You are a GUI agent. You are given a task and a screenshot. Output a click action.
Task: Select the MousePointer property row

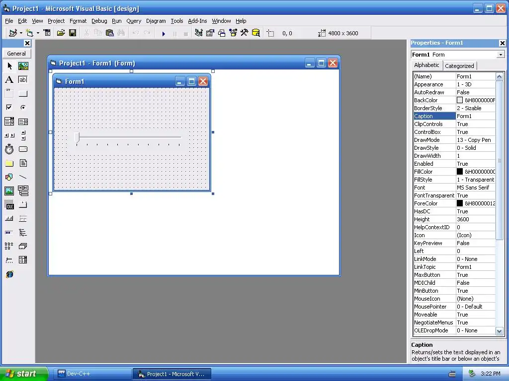click(x=454, y=307)
